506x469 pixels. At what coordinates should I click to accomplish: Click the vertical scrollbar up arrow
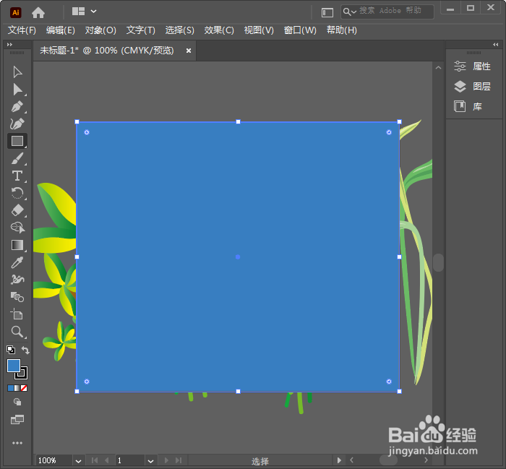pyautogui.click(x=438, y=67)
